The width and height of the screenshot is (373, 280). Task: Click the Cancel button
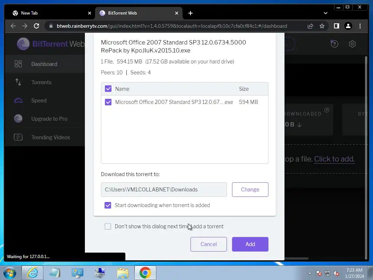tap(208, 244)
